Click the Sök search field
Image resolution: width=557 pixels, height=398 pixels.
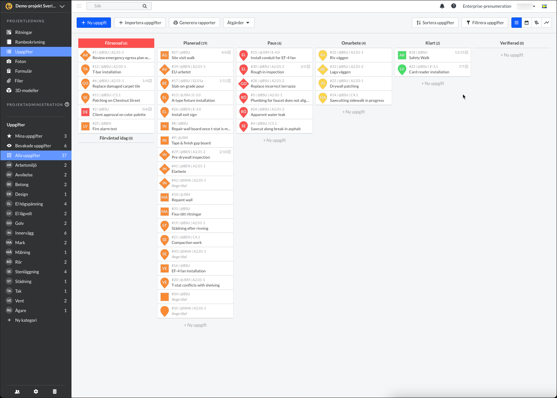point(116,6)
